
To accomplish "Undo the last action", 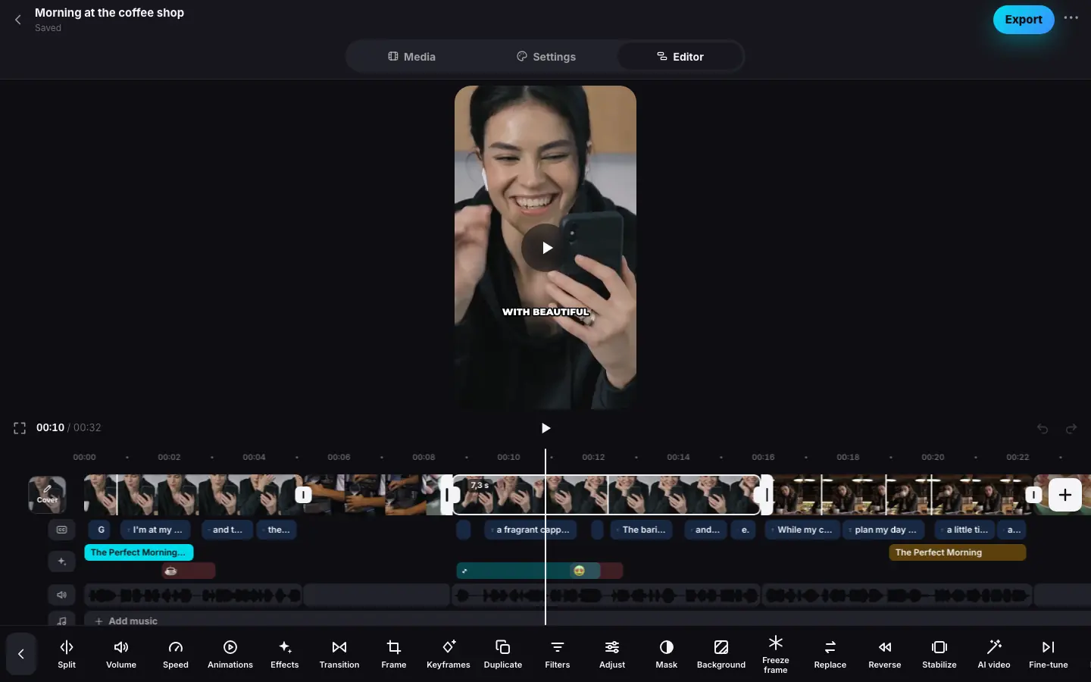I will click(1043, 429).
